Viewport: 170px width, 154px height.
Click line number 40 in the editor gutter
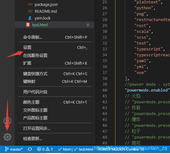coord(105,90)
